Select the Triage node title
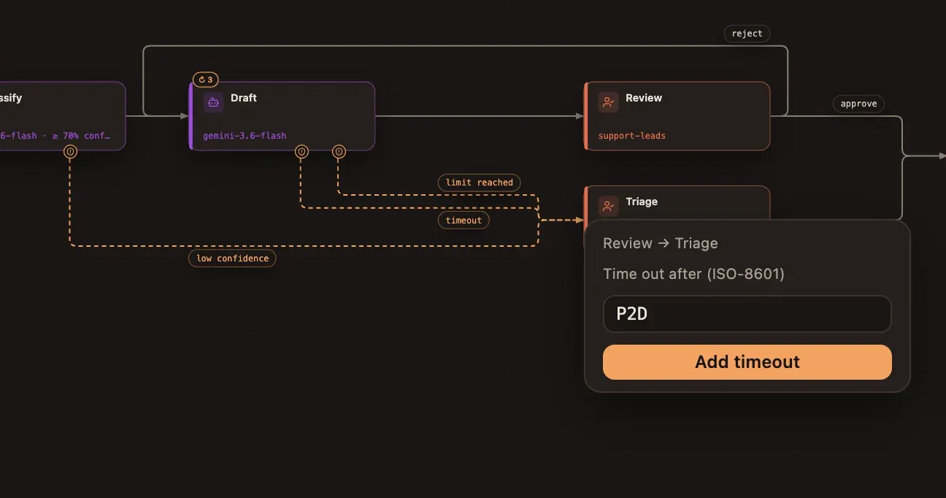946x498 pixels. (642, 202)
